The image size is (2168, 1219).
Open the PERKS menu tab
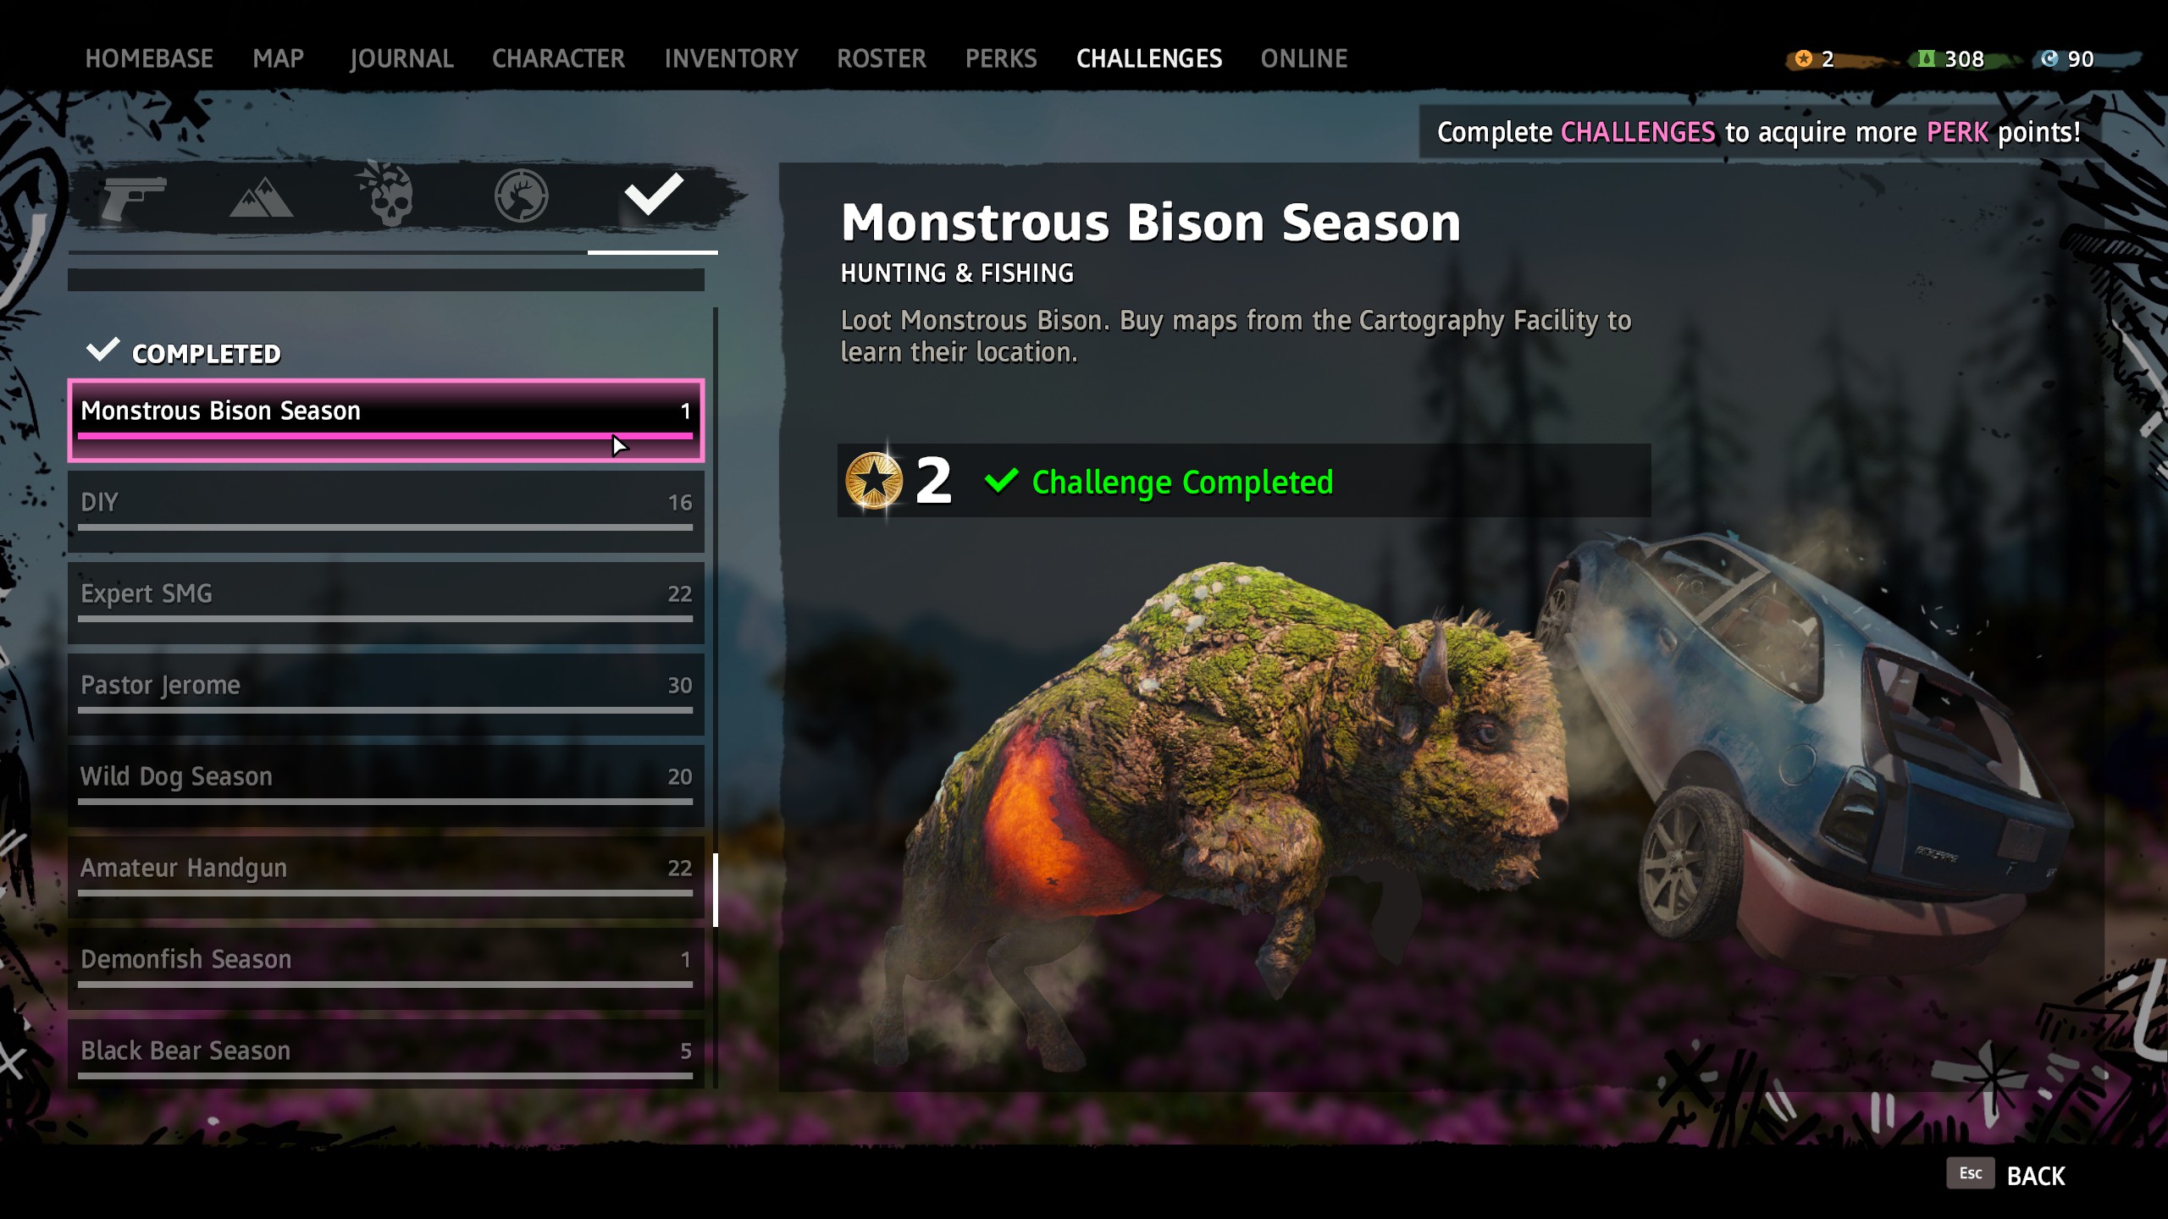(1001, 58)
